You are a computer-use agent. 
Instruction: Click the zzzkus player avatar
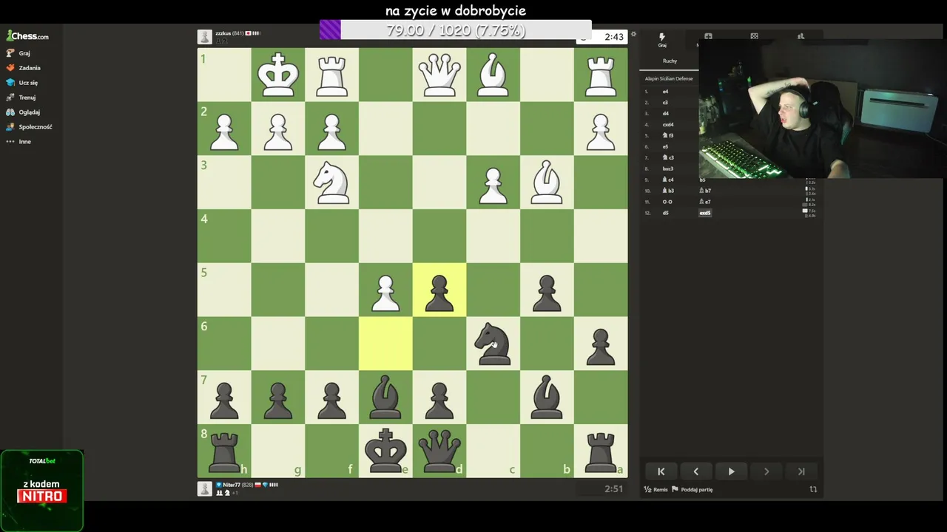pos(205,37)
